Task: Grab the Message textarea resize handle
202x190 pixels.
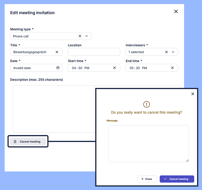Action: point(187,160)
